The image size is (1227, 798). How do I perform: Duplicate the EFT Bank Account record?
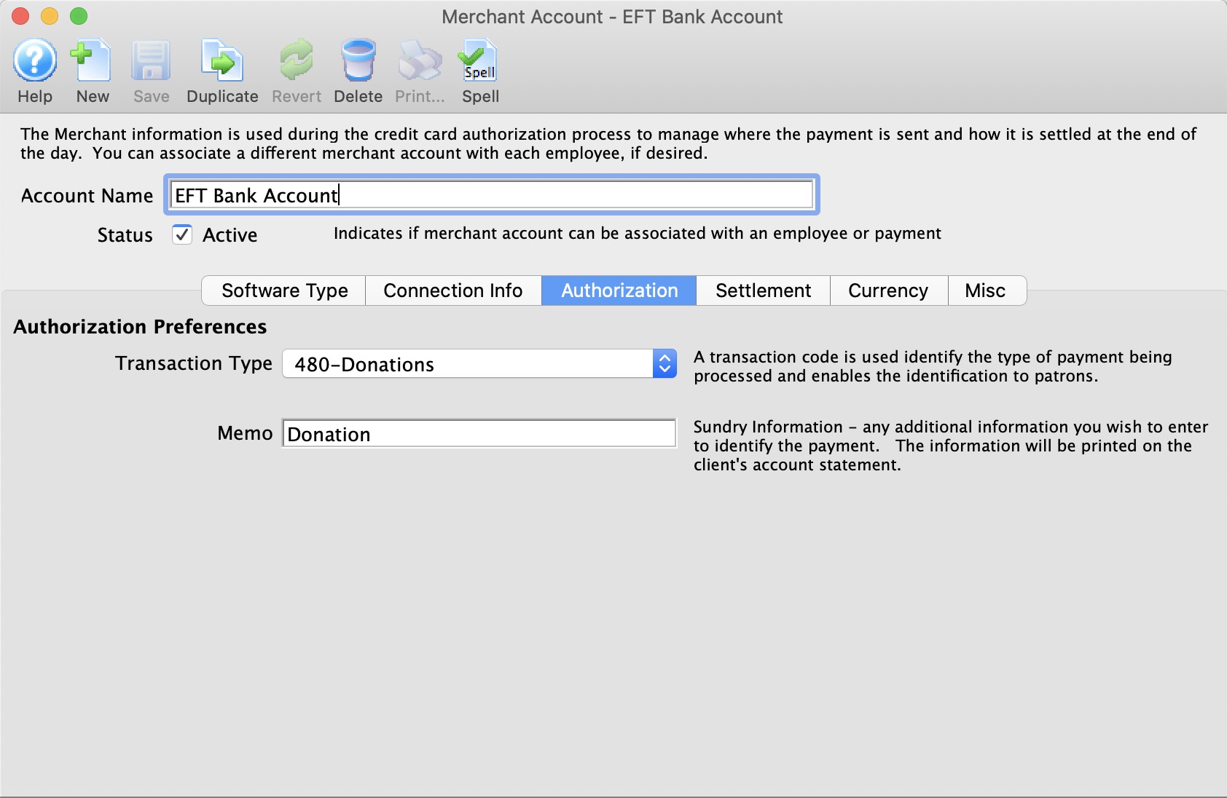coord(222,69)
